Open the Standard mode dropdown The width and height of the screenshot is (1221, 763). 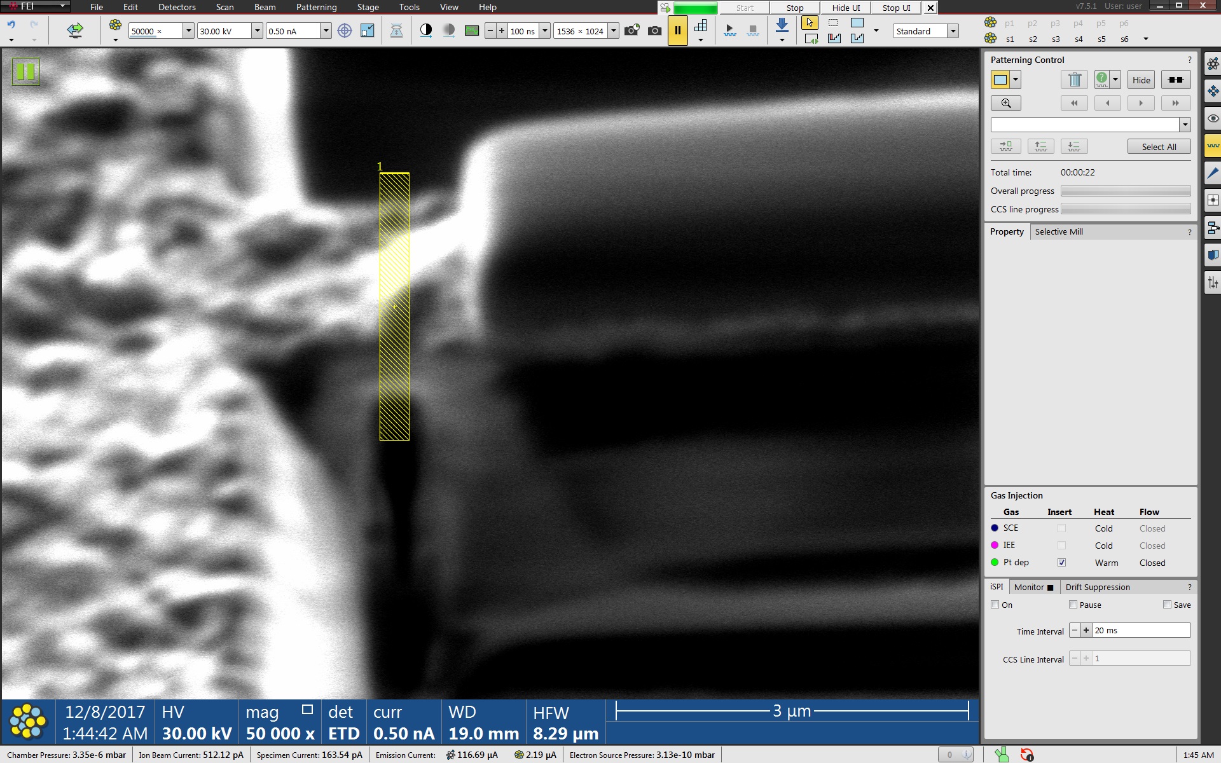[953, 31]
